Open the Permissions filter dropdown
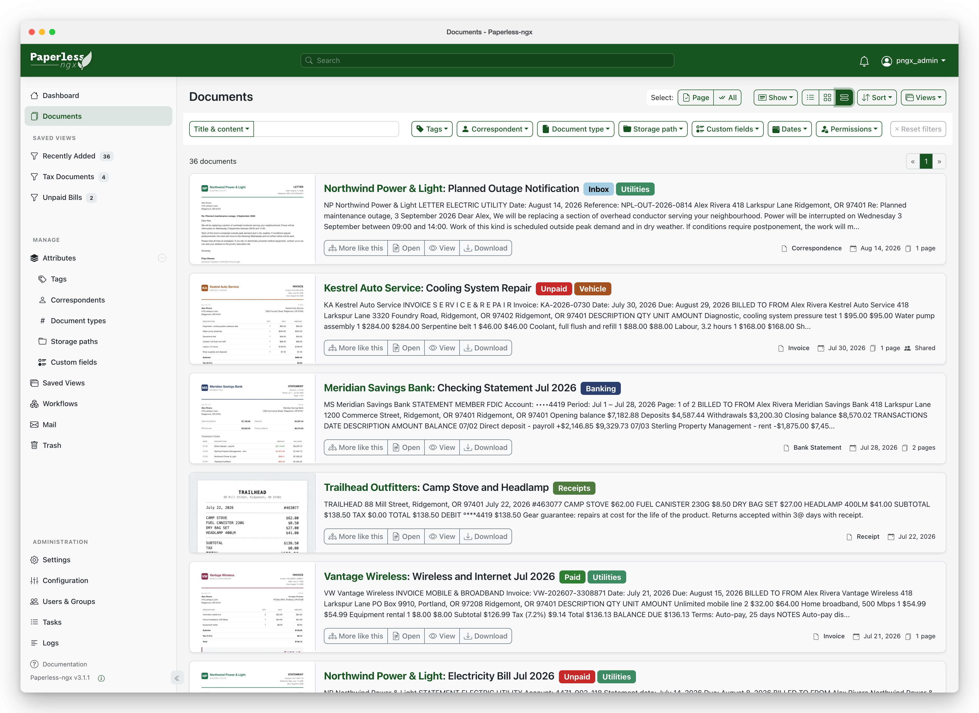 (849, 129)
